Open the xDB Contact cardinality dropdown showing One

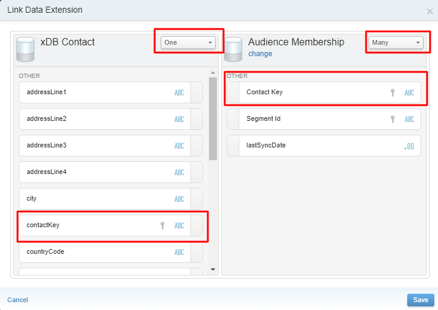tap(188, 42)
